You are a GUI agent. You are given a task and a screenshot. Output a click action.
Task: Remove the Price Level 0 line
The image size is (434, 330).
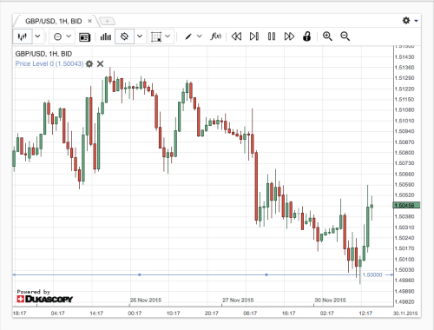pos(100,63)
